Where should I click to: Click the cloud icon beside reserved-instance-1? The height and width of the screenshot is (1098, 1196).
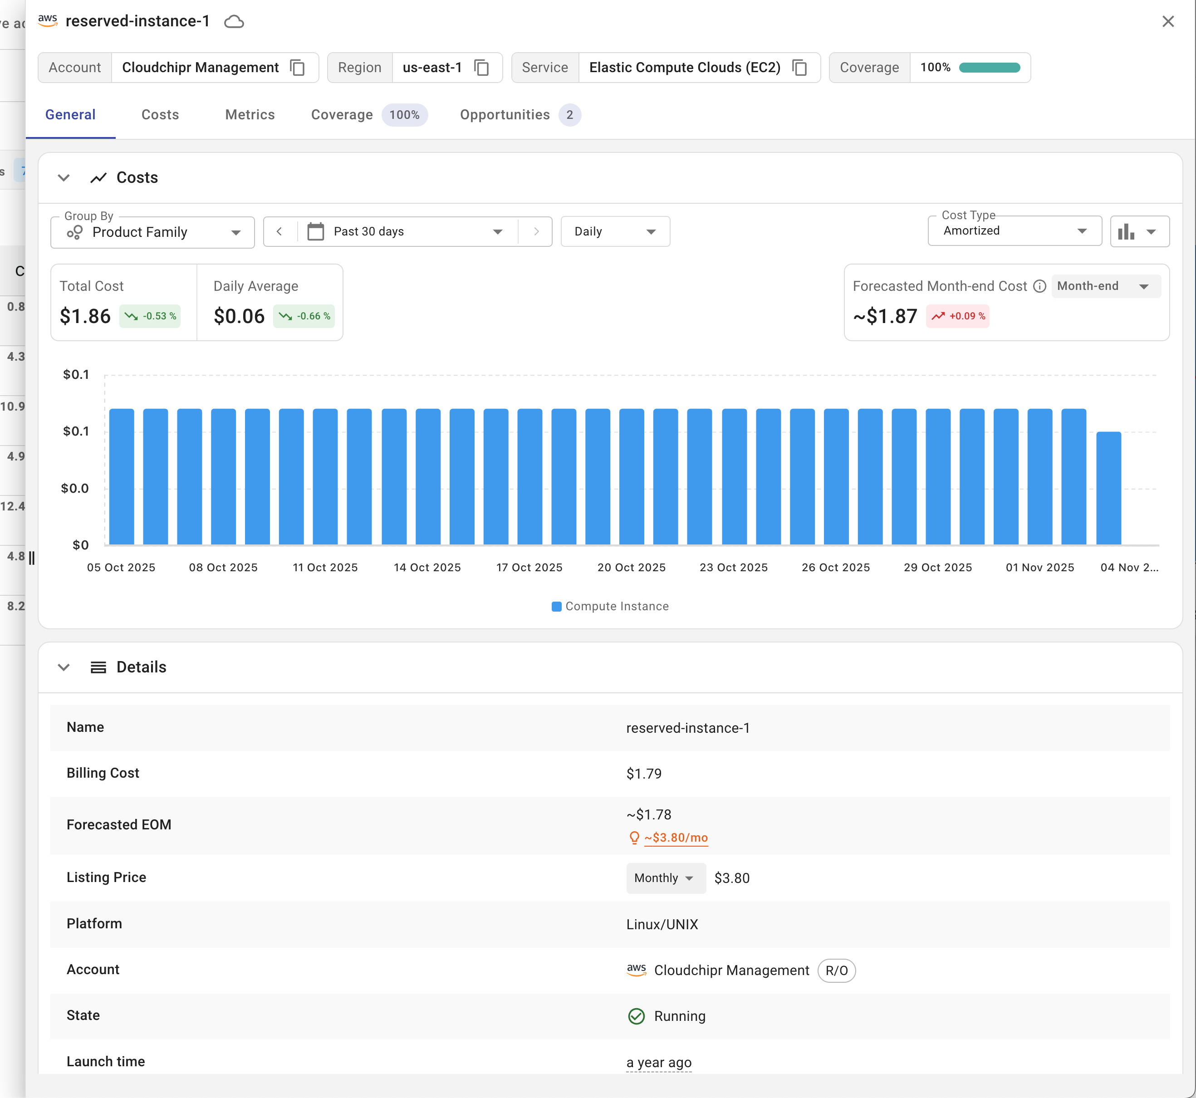click(234, 22)
